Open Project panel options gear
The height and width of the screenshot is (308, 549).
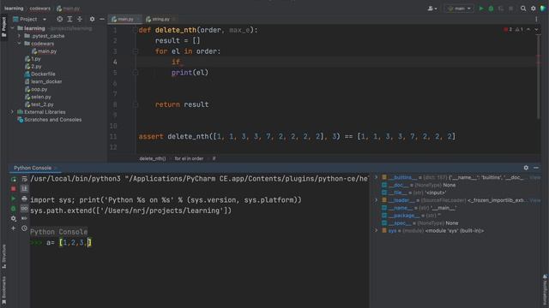(92, 19)
